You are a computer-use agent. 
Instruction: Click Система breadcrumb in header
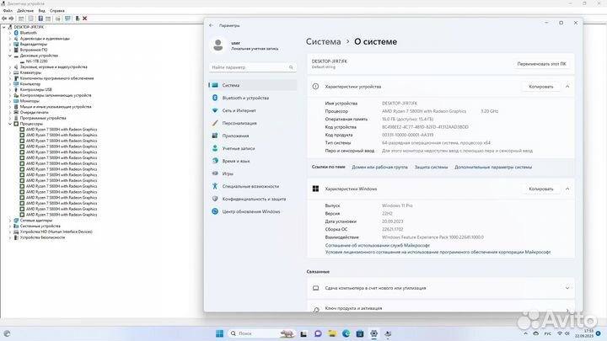pyautogui.click(x=323, y=42)
